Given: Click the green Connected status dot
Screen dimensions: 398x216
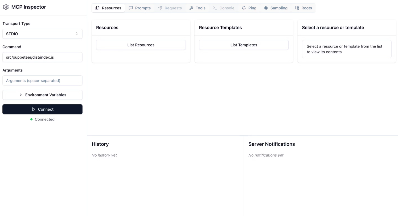Looking at the screenshot, I should 31,119.
